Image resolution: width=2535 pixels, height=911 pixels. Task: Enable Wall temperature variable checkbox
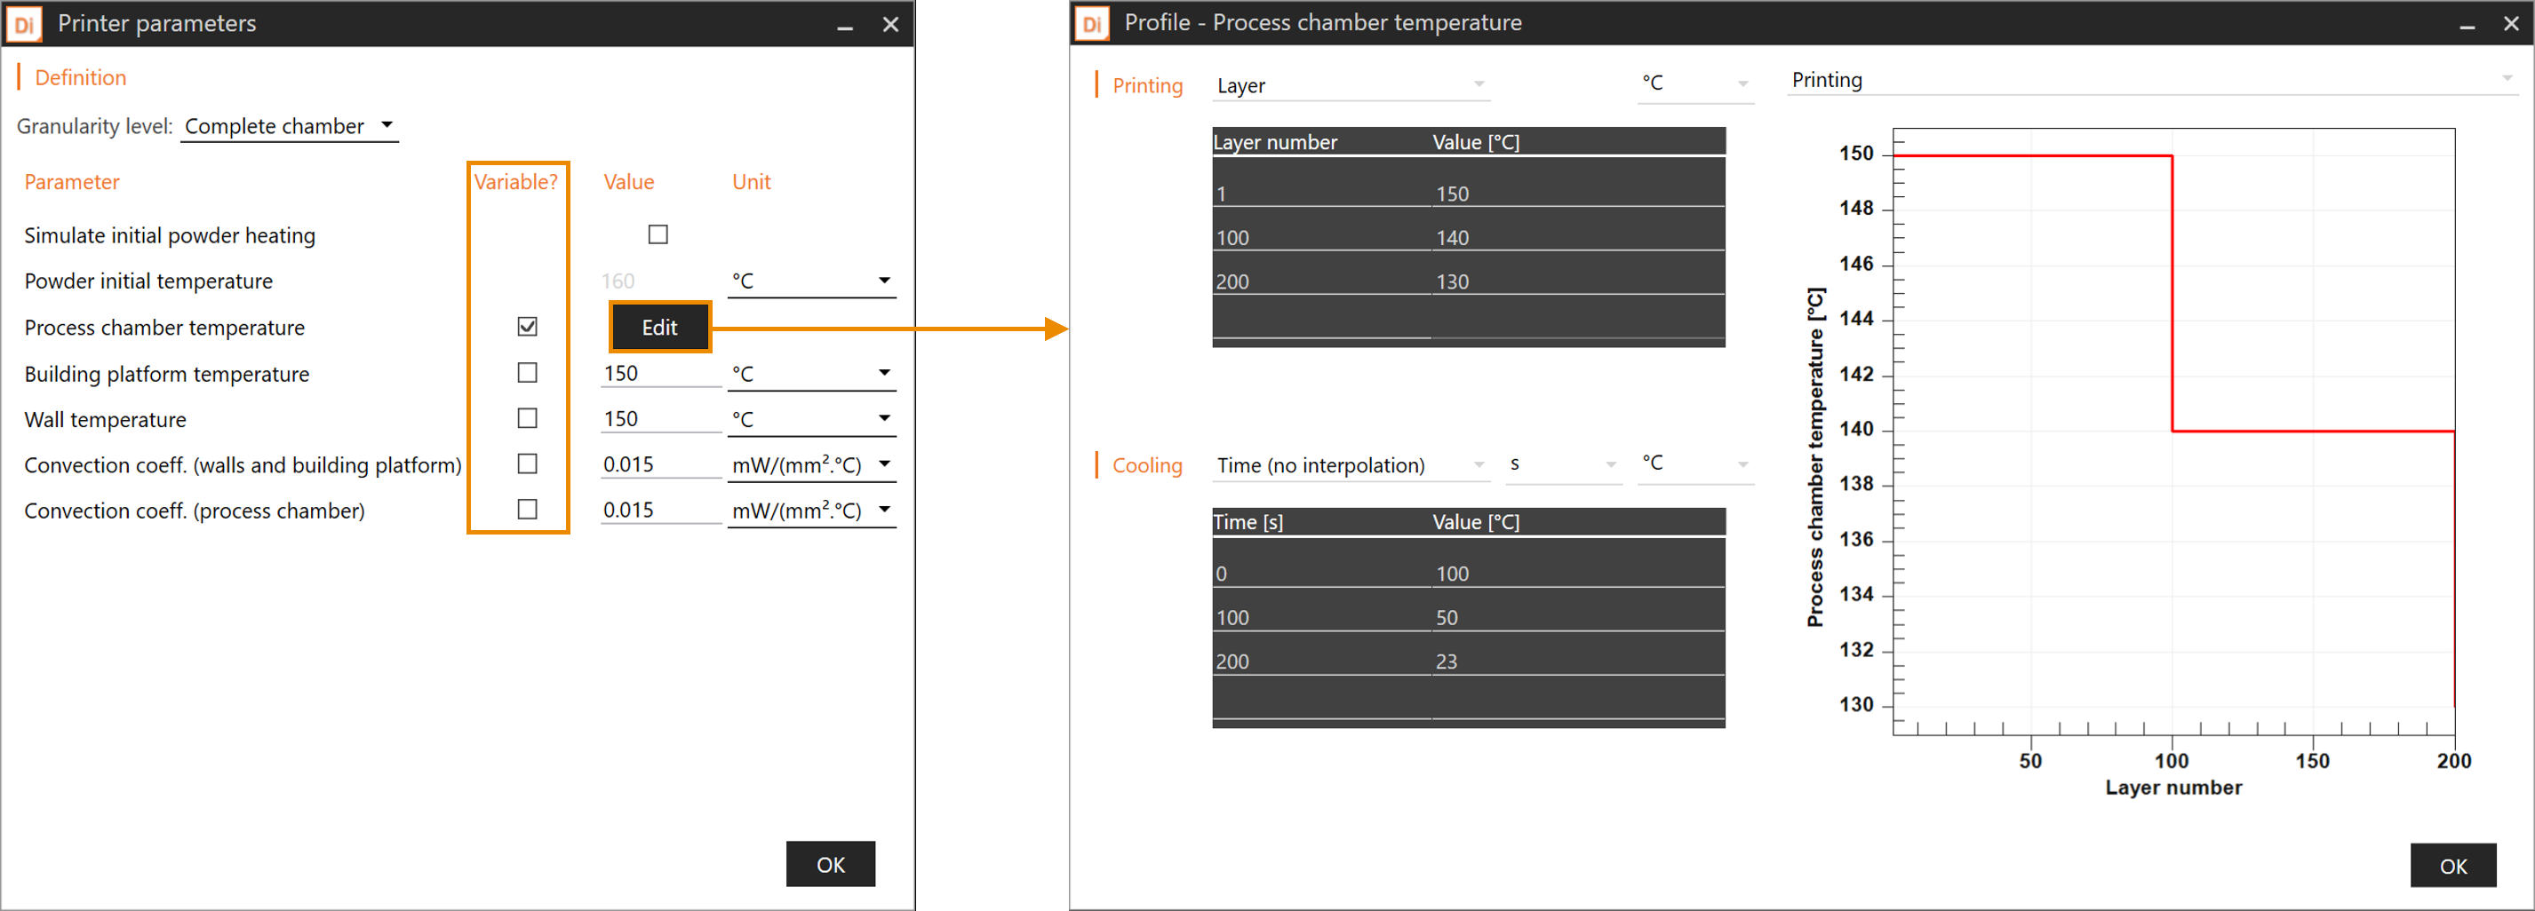click(x=528, y=418)
